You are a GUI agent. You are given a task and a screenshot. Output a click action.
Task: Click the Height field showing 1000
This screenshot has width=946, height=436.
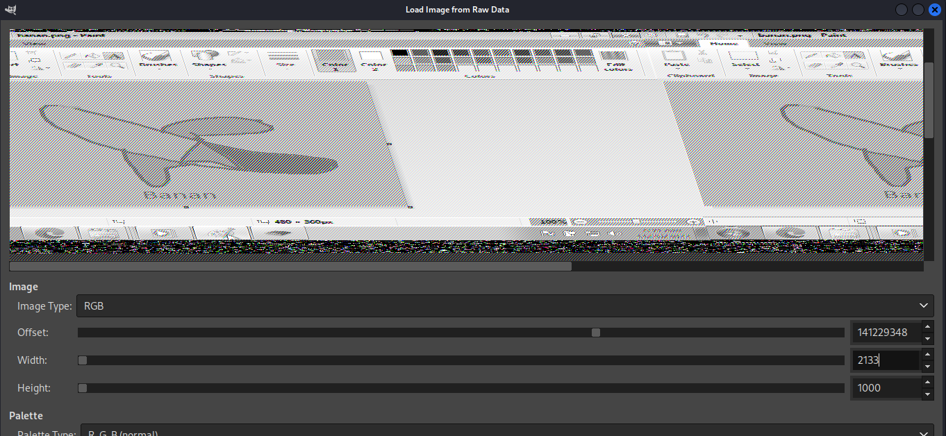click(x=886, y=388)
